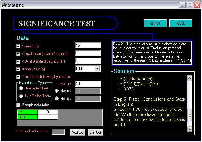The image size is (202, 142).
Task: Click the SOLVE button
Action: pos(155,24)
